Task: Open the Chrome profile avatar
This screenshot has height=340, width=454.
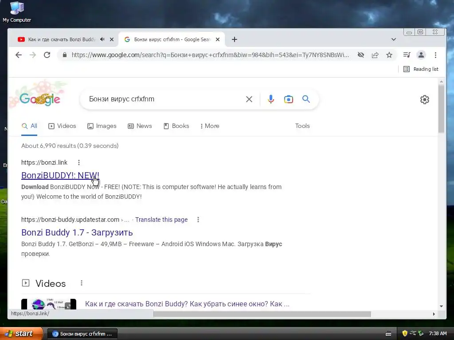Action: point(421,55)
